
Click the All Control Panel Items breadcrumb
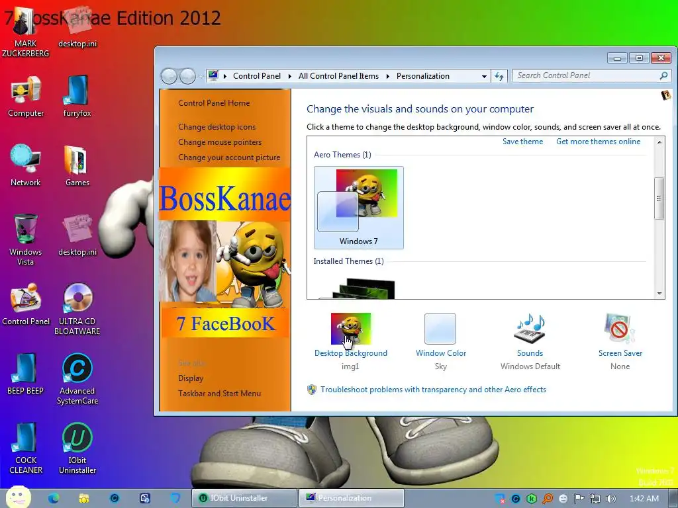338,76
